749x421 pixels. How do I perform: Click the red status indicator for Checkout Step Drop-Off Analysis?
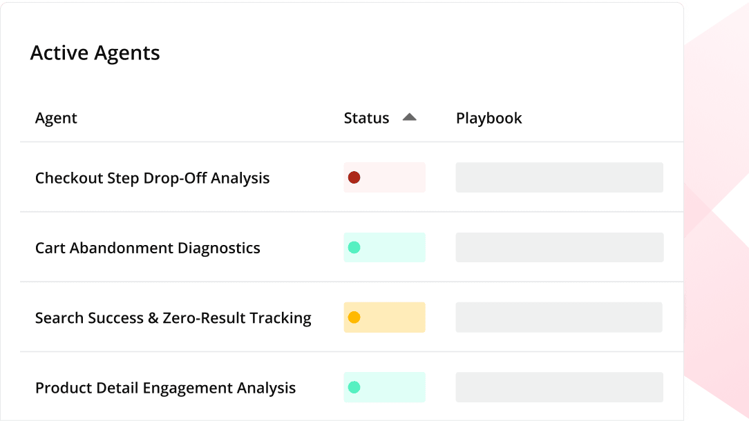tap(354, 177)
